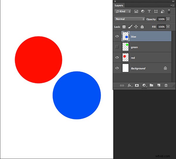Select green layer thumbnail
Image resolution: width=176 pixels, height=159 pixels.
tap(125, 47)
